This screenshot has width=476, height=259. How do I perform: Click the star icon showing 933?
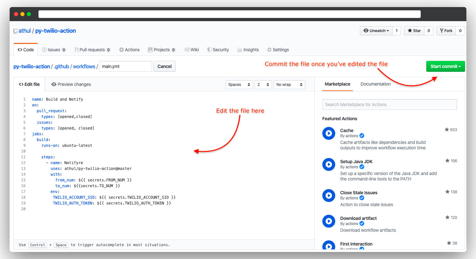point(446,129)
